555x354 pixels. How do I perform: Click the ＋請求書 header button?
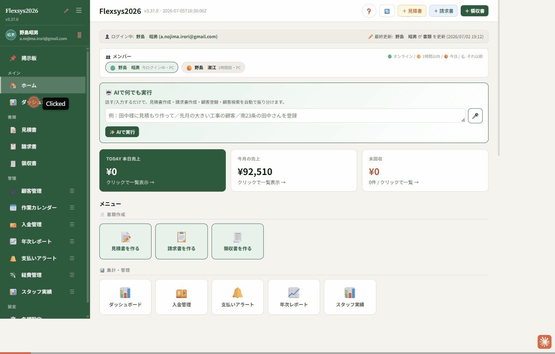coord(444,11)
